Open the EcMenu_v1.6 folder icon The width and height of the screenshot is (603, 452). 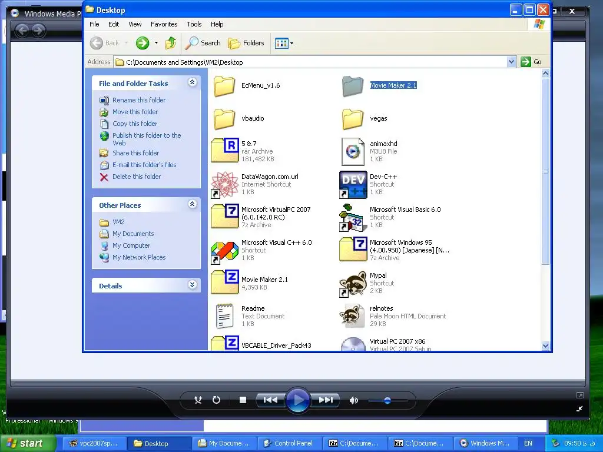(x=224, y=86)
